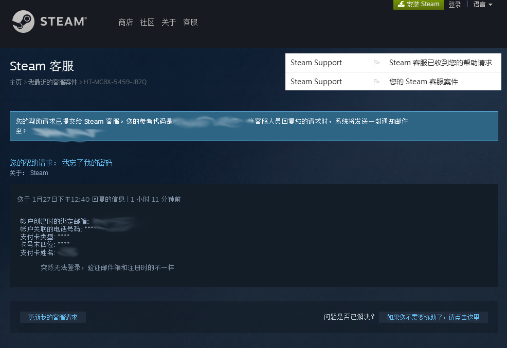Screen dimensions: 507x348
Task: Go to 主页 in the breadcrumb
Action: click(15, 82)
